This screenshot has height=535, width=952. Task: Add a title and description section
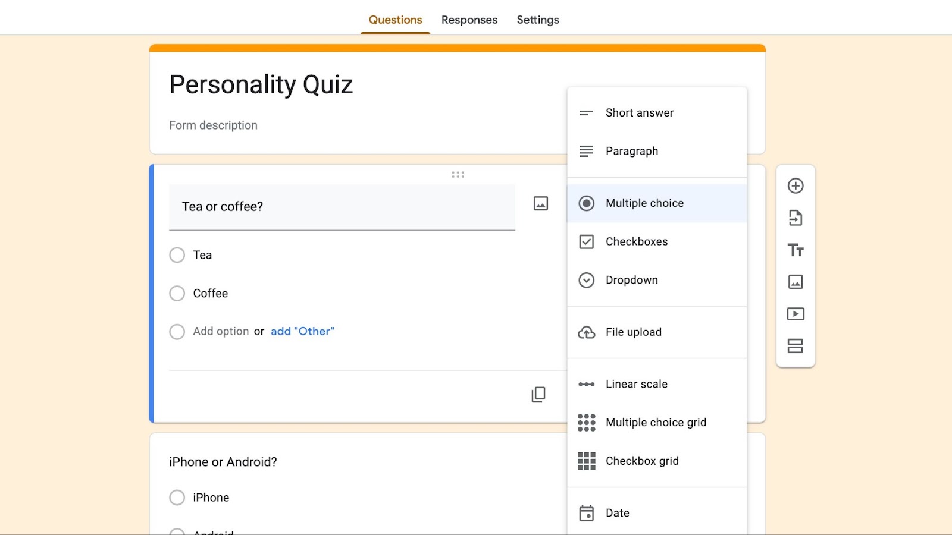pyautogui.click(x=796, y=250)
